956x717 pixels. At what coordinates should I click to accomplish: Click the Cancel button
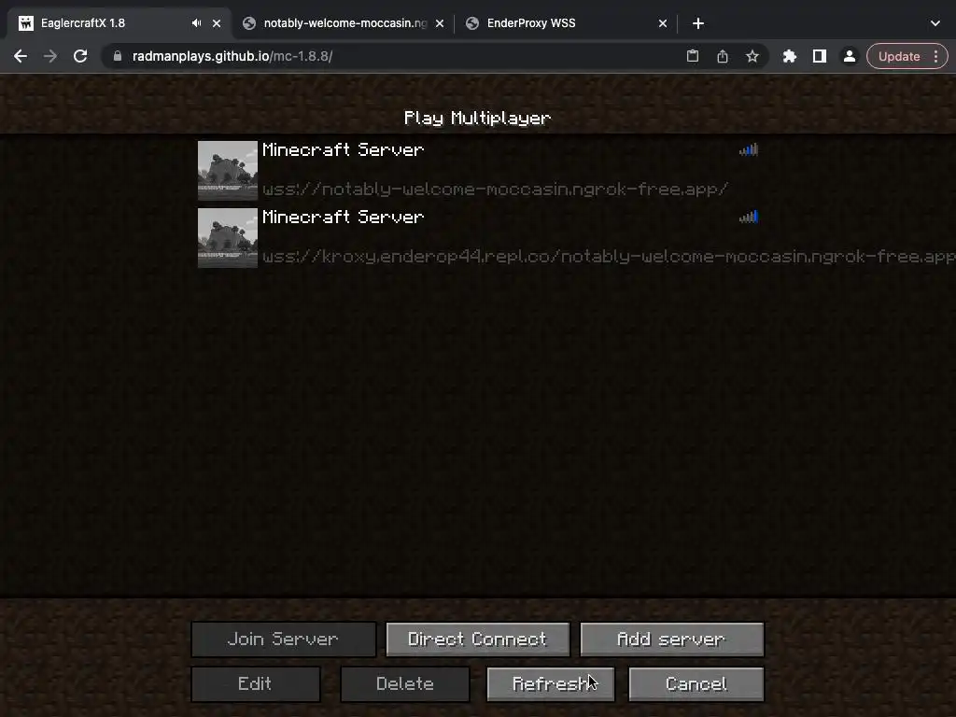click(696, 684)
